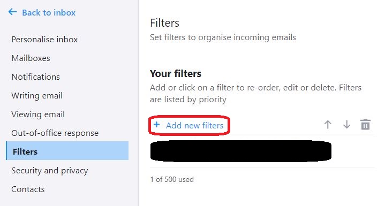The width and height of the screenshot is (385, 206).
Task: Select Out-of-office response settings
Action: point(55,133)
